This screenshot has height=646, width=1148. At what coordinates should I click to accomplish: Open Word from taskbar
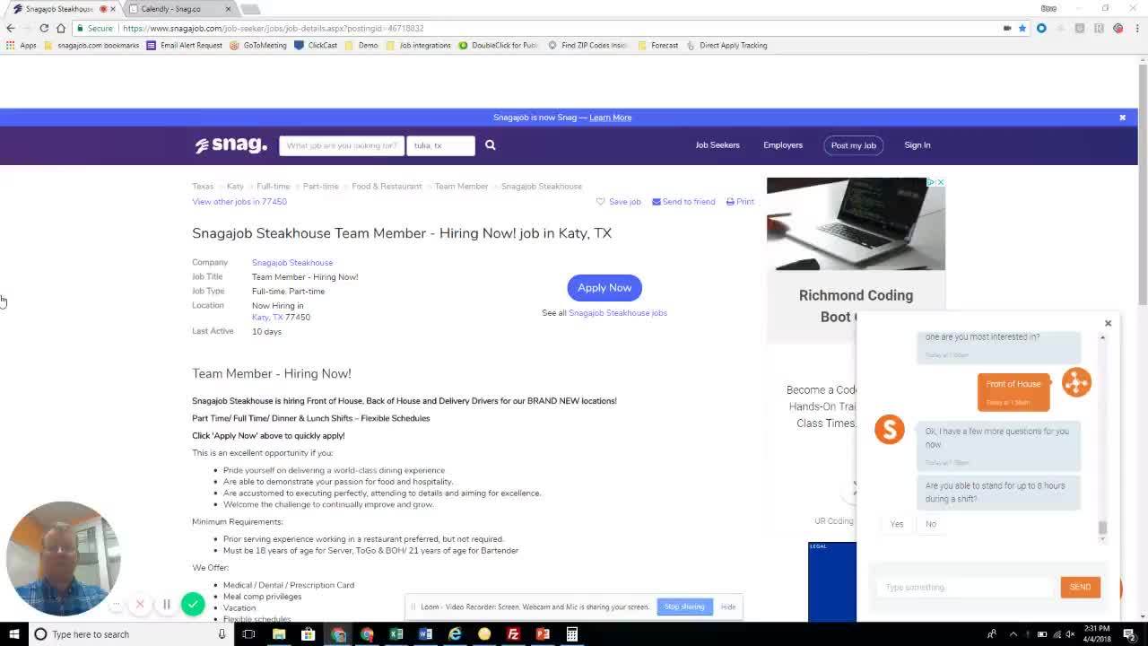click(426, 634)
